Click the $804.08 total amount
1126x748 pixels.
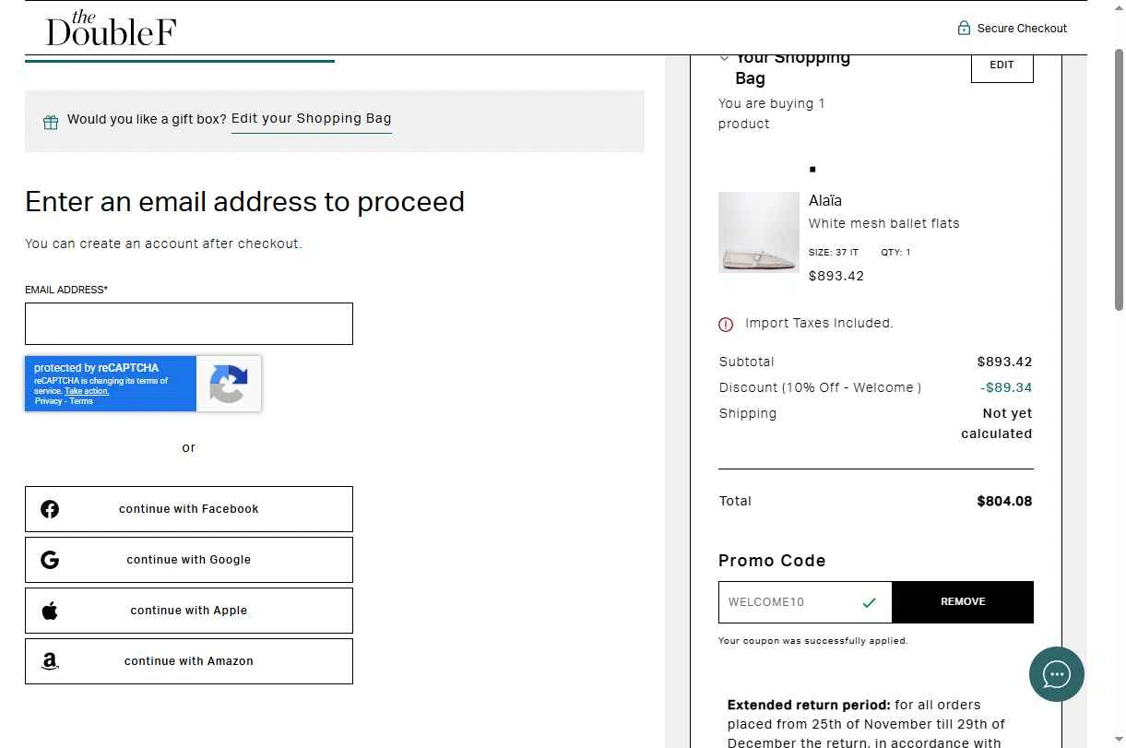(x=1004, y=502)
